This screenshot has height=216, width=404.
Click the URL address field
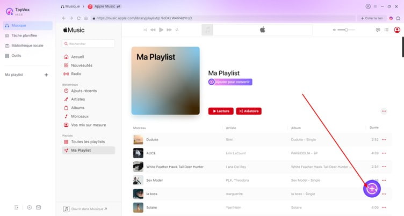pos(223,18)
